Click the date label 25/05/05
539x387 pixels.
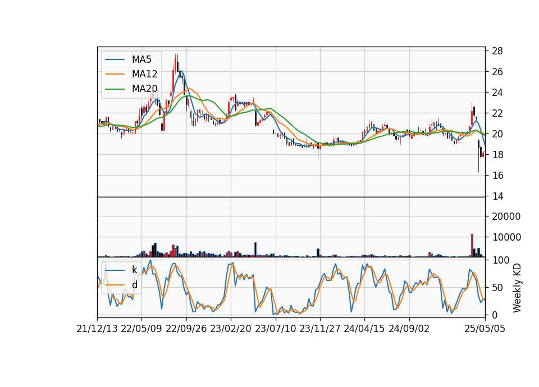click(485, 329)
